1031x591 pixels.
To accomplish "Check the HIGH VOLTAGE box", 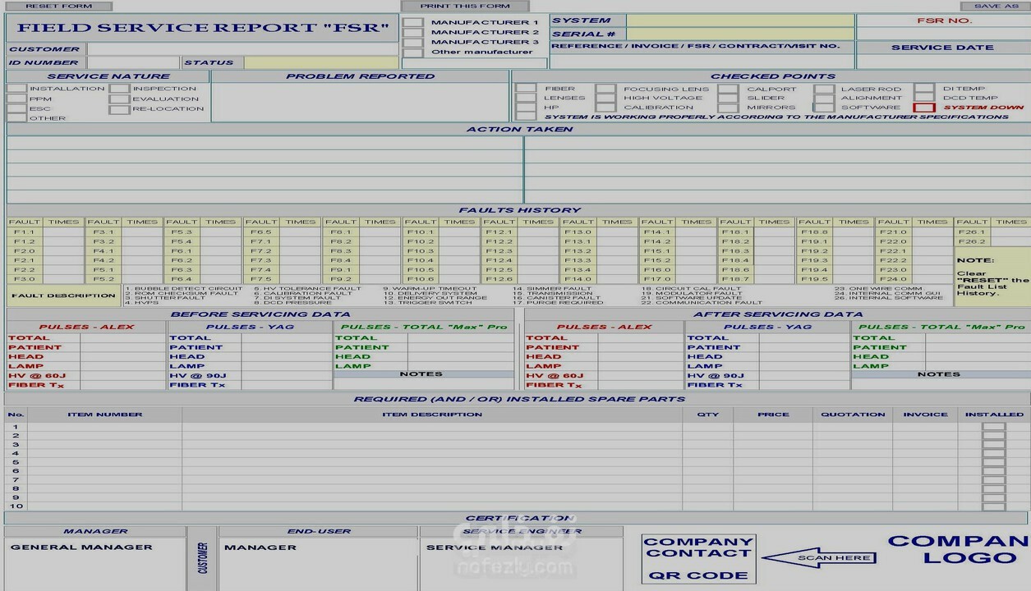I will (x=606, y=98).
